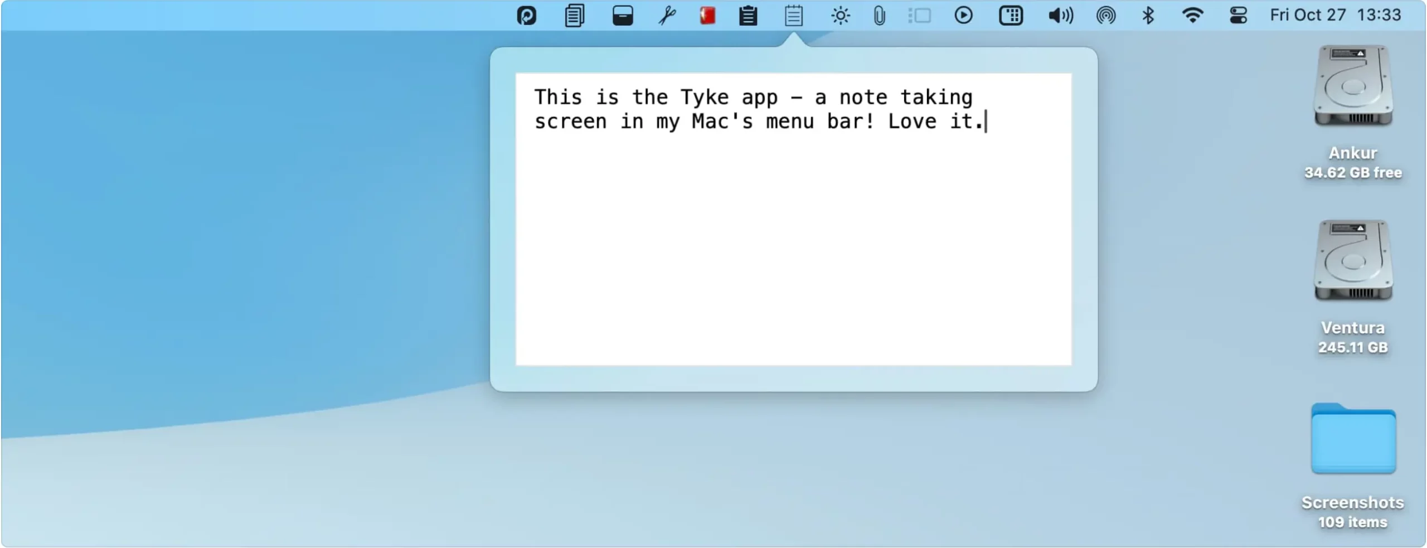Open the tools menu bar icon

(x=667, y=16)
